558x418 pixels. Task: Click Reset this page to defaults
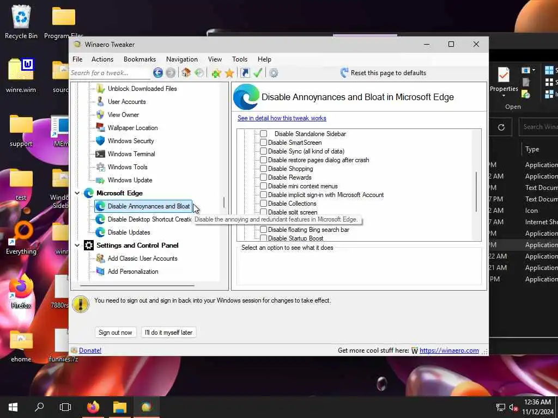click(x=383, y=73)
